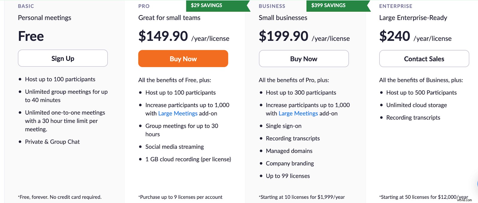Click Buy Now under the Pro plan
Screen dimensions: 478x203
click(183, 59)
